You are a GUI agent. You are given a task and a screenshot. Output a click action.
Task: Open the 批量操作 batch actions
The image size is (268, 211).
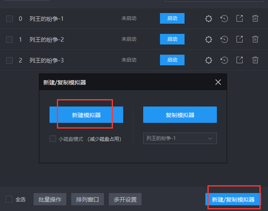point(50,199)
